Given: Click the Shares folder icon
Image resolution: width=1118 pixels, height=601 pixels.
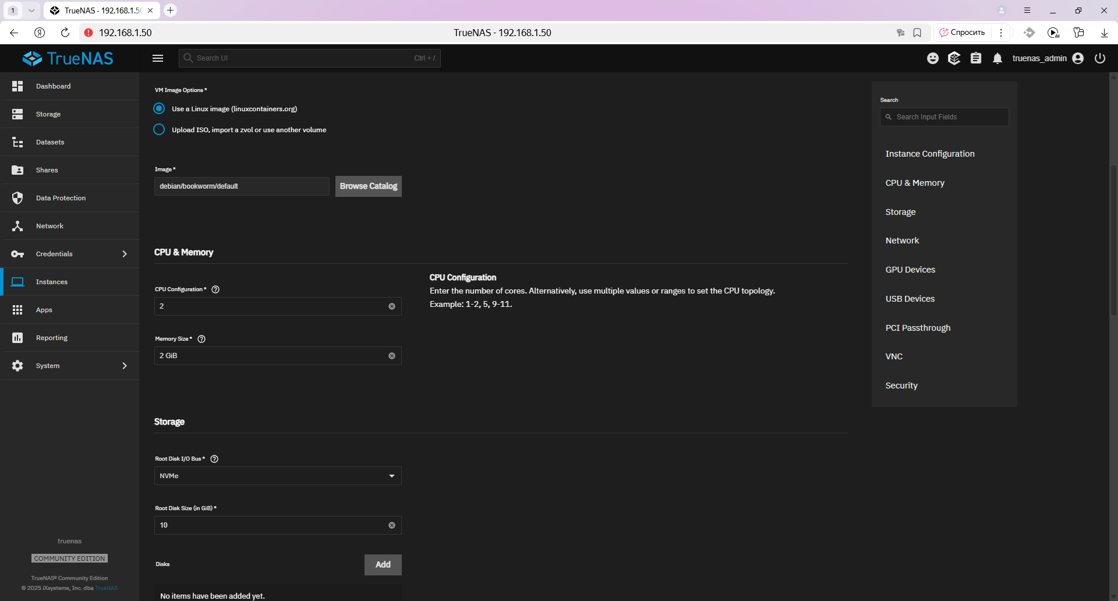Looking at the screenshot, I should [17, 170].
